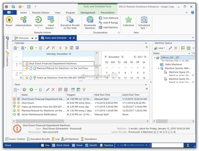Open the Log panel
The height and width of the screenshot is (151, 199).
coord(56,139)
